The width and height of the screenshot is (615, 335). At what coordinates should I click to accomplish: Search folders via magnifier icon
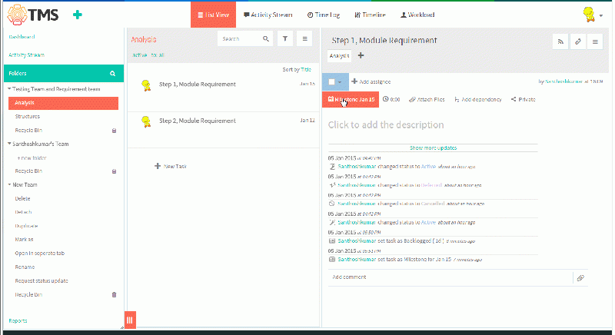coord(112,73)
